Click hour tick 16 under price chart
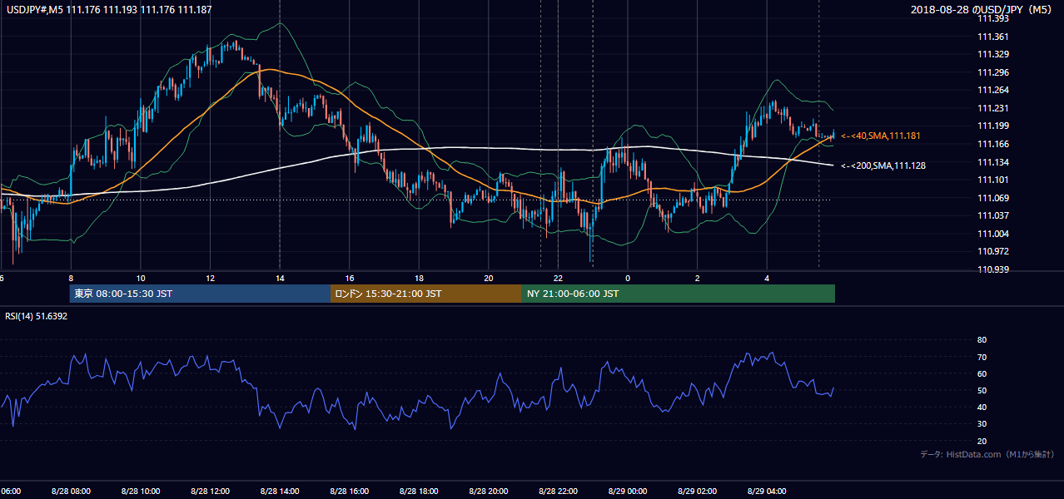Viewport: 1064px width, 499px height. (x=350, y=278)
